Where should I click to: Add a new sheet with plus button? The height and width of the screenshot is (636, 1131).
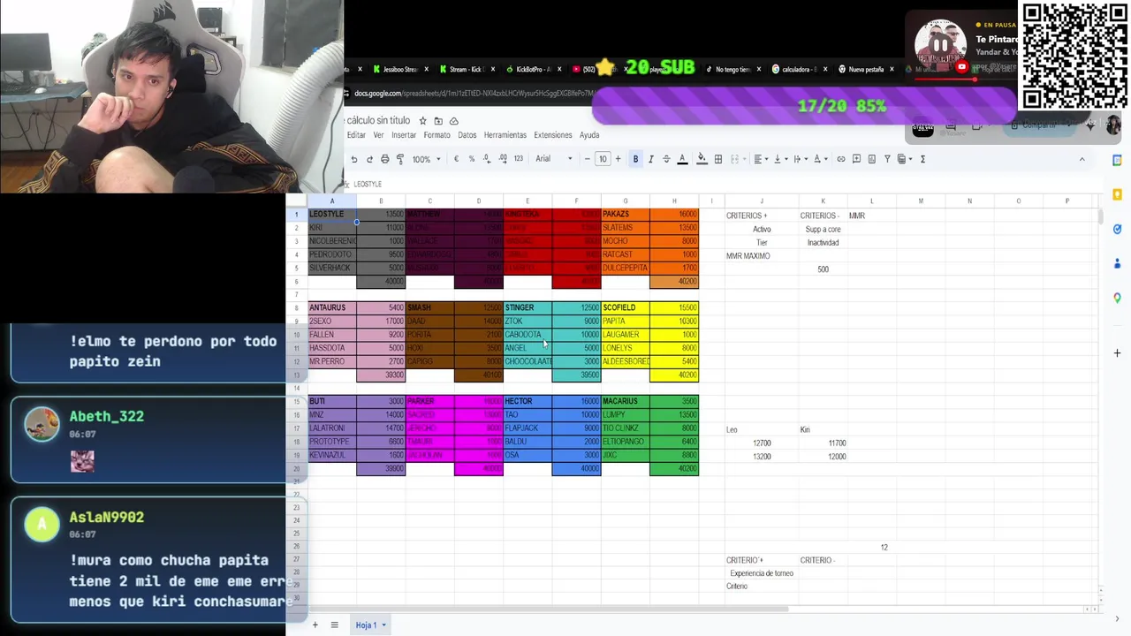click(x=315, y=625)
